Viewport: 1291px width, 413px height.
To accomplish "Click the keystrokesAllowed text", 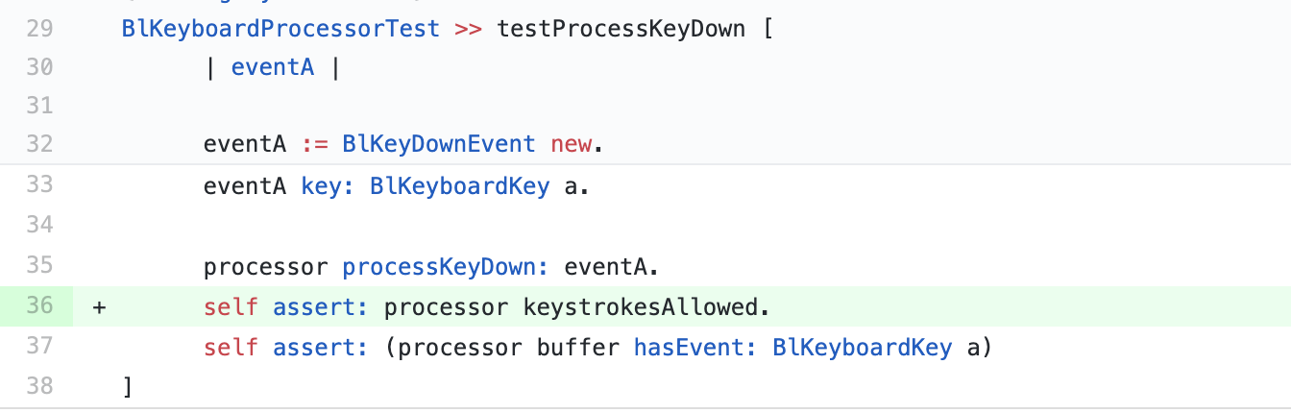I will click(x=646, y=307).
